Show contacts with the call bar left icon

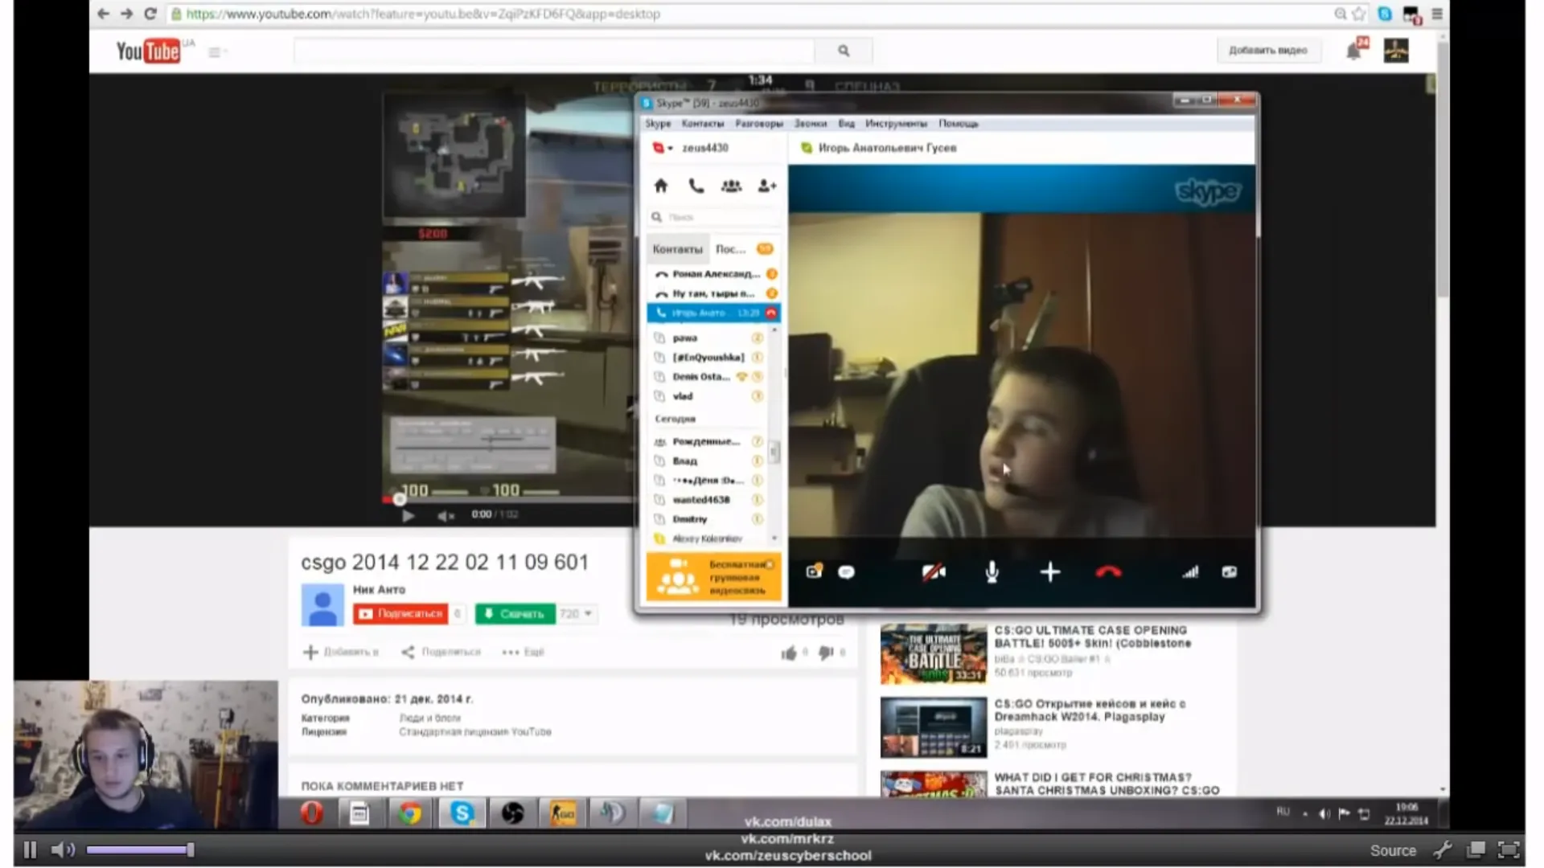814,571
